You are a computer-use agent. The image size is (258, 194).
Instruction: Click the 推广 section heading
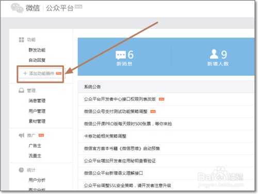tap(31, 135)
